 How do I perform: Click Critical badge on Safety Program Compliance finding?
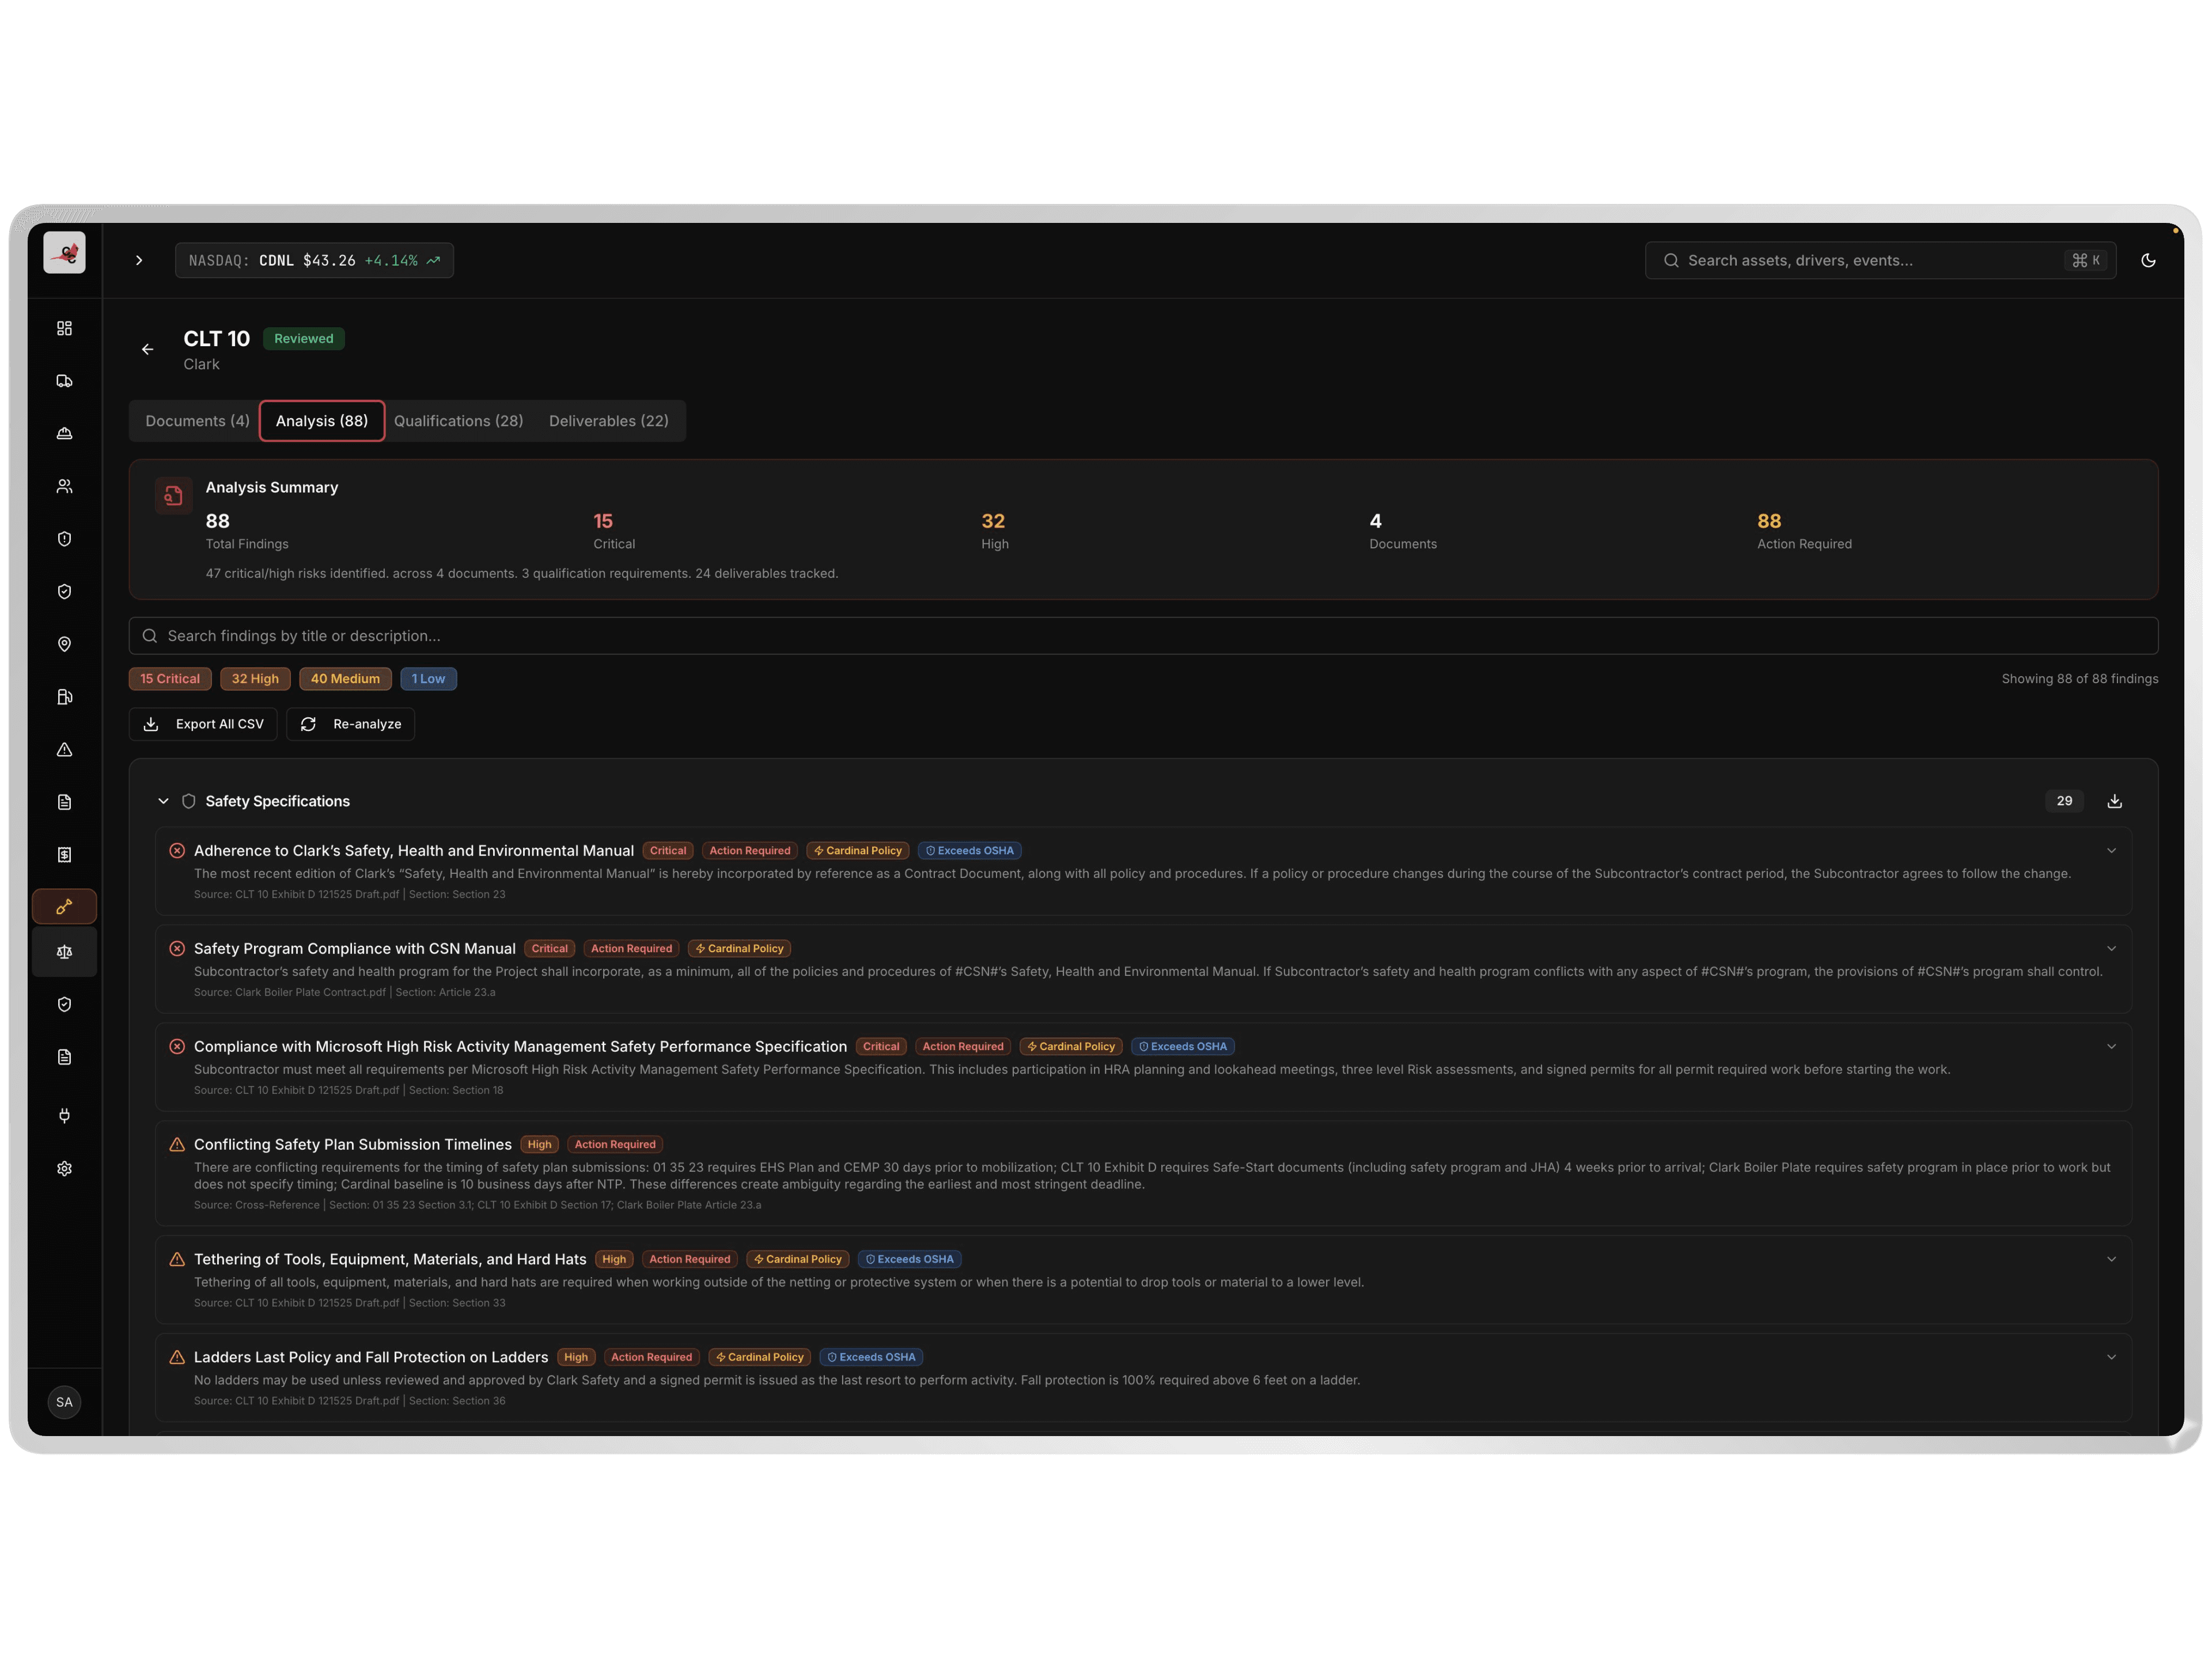549,949
